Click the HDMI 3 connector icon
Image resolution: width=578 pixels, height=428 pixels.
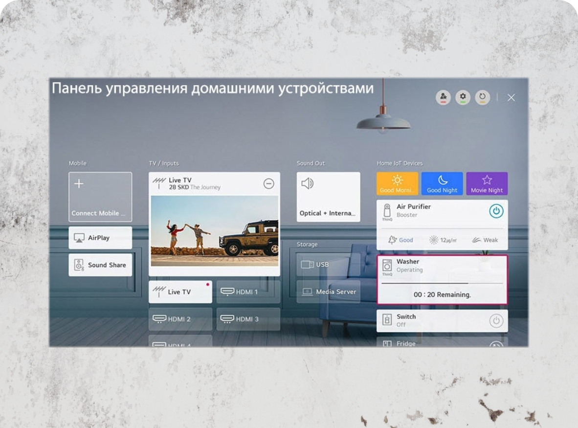227,319
